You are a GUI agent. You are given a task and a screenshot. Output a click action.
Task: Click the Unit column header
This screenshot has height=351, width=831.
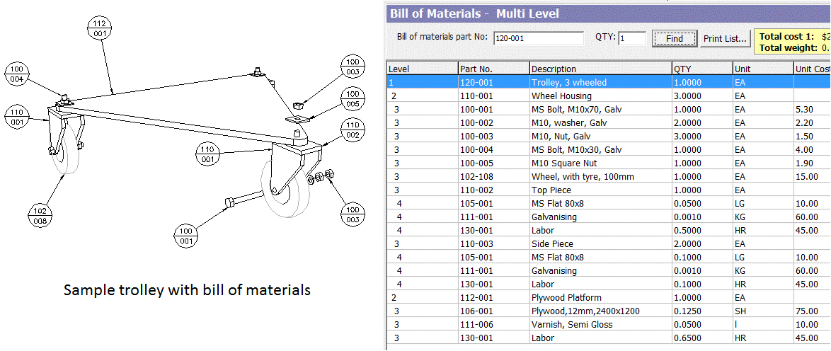pyautogui.click(x=763, y=69)
